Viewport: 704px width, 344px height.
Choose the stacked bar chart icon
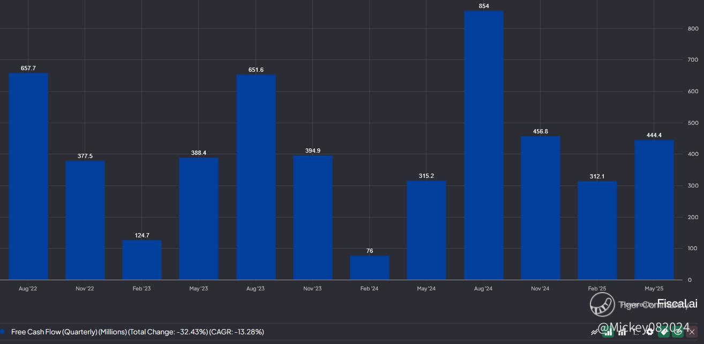tap(622, 332)
